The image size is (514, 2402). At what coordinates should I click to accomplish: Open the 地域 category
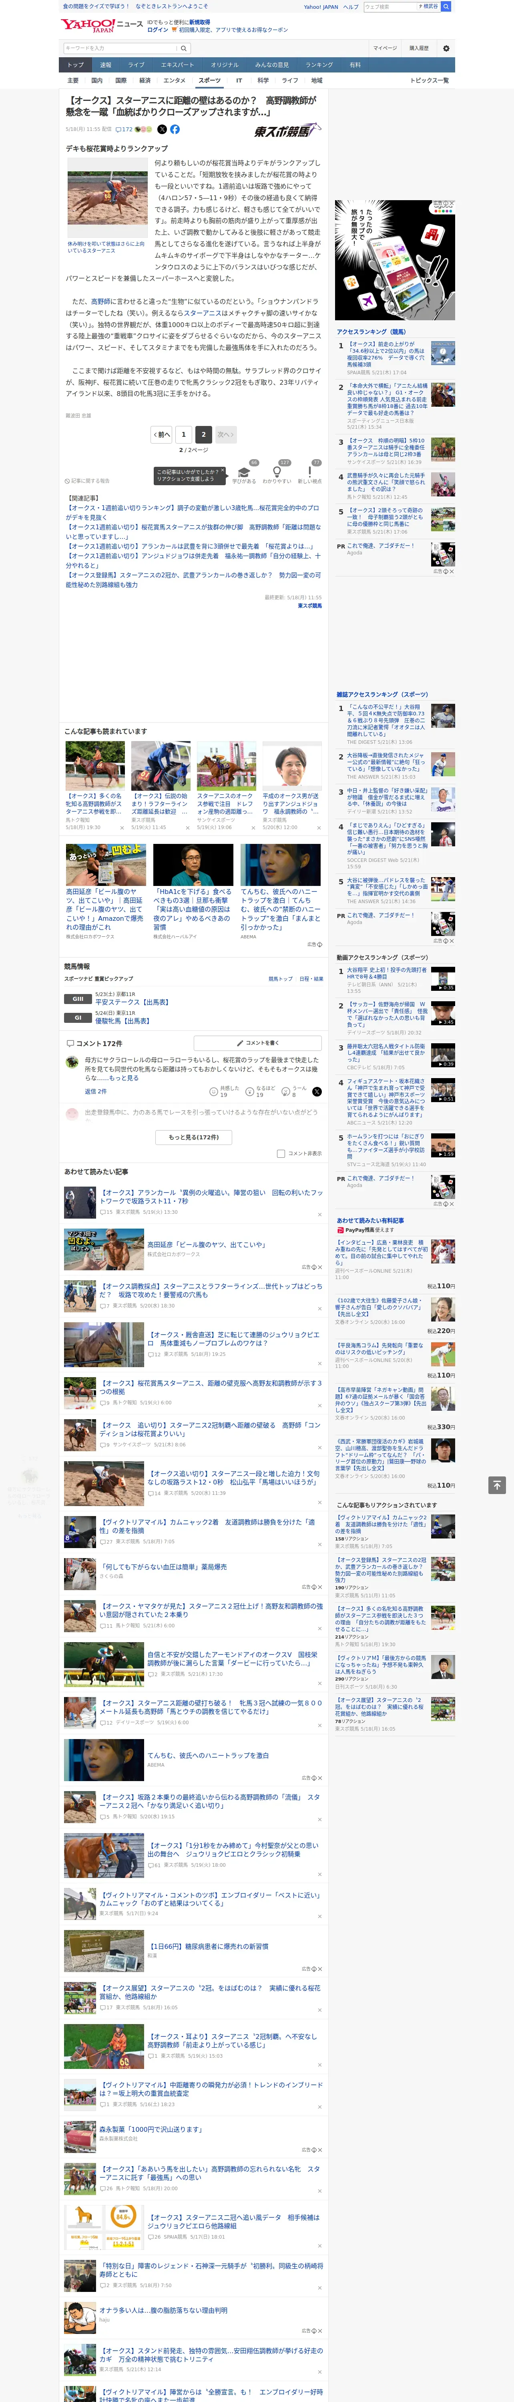317,81
